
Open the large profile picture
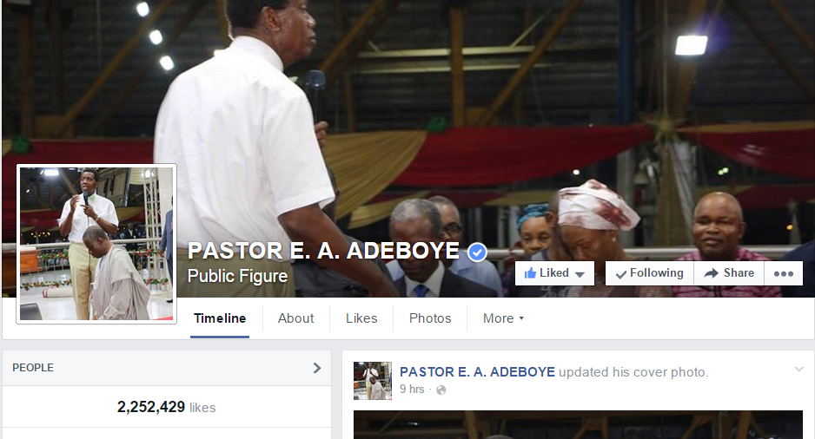click(96, 244)
